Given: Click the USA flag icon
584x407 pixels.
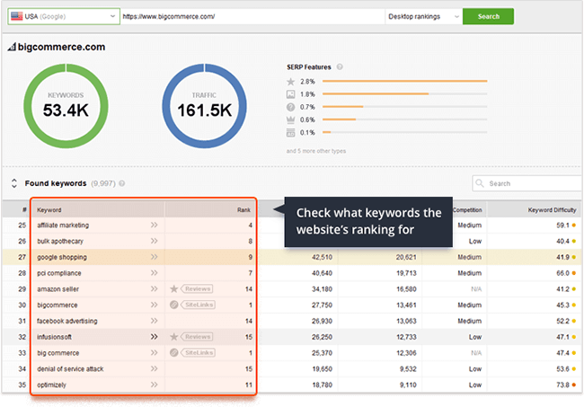Looking at the screenshot, I should pyautogui.click(x=16, y=16).
